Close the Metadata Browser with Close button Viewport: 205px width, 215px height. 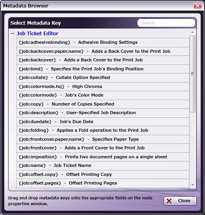(x=180, y=201)
